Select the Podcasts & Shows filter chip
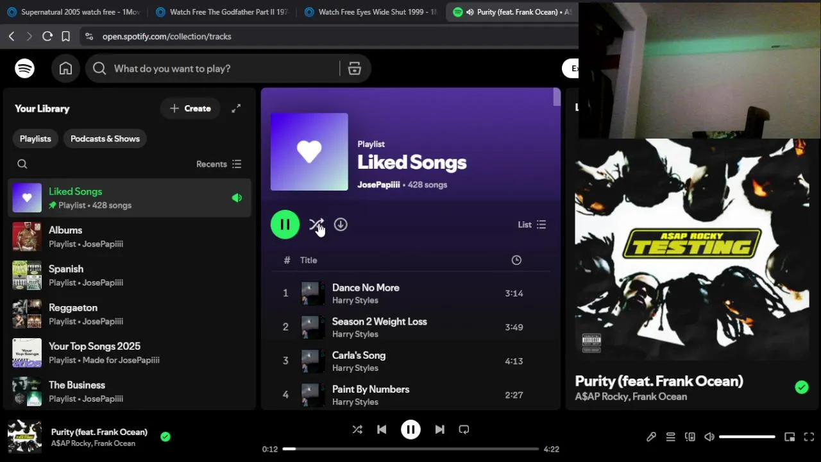The height and width of the screenshot is (462, 821). click(105, 139)
